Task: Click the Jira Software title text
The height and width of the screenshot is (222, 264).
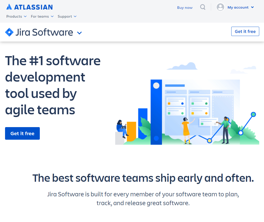Action: coord(44,32)
